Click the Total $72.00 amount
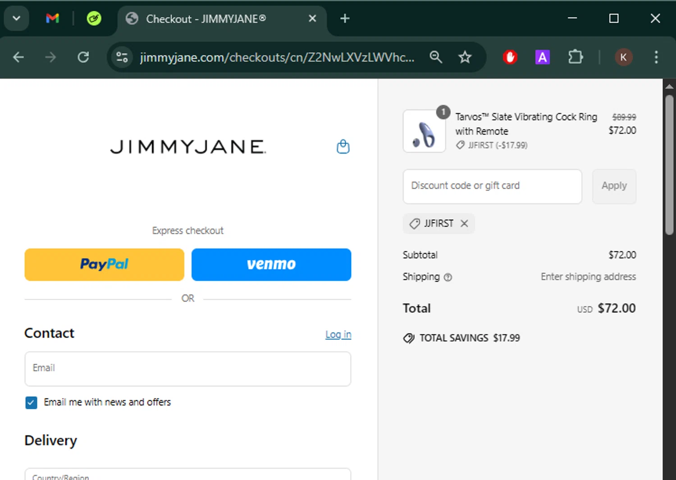Viewport: 676px width, 480px height. 616,308
